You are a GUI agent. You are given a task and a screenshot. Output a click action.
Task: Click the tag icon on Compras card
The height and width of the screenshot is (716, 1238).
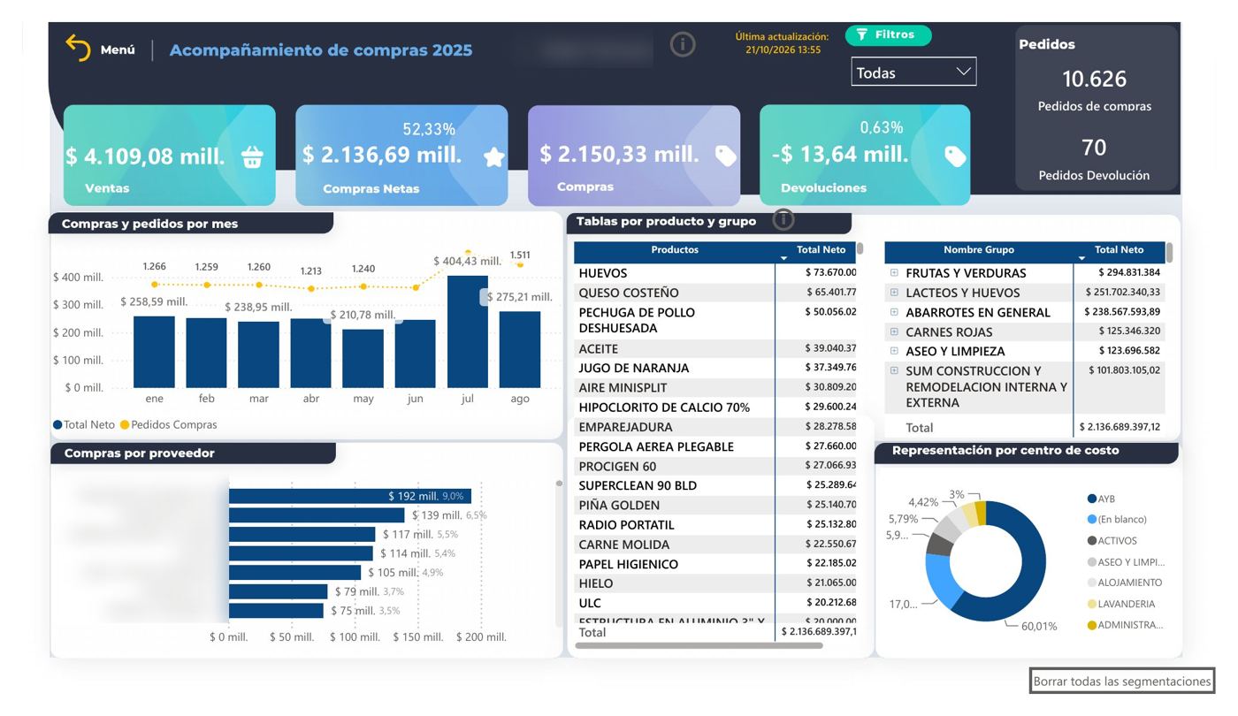[726, 156]
